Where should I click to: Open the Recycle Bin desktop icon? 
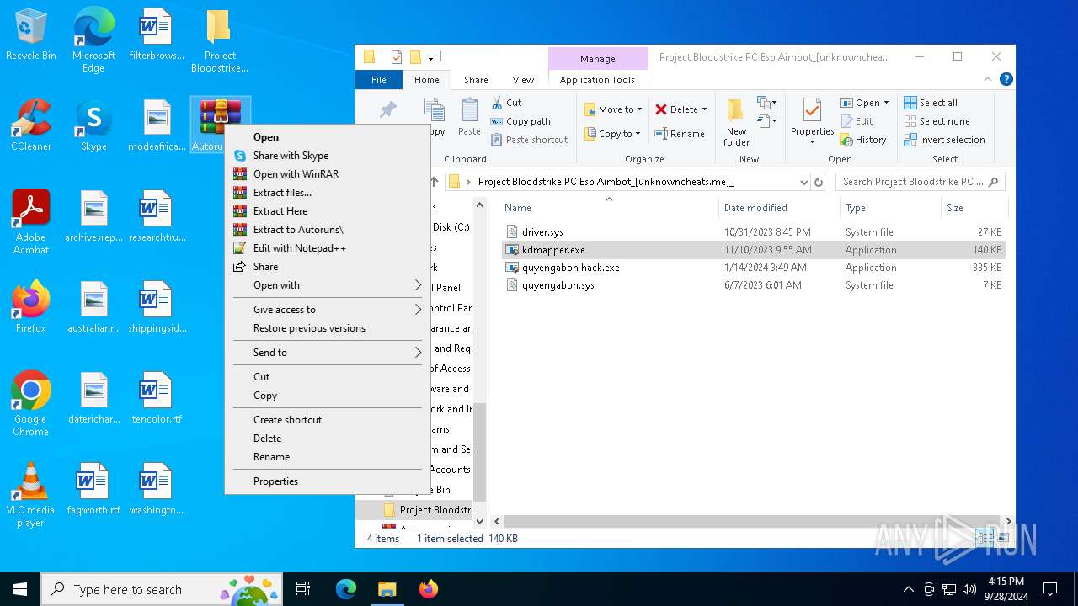click(x=30, y=35)
